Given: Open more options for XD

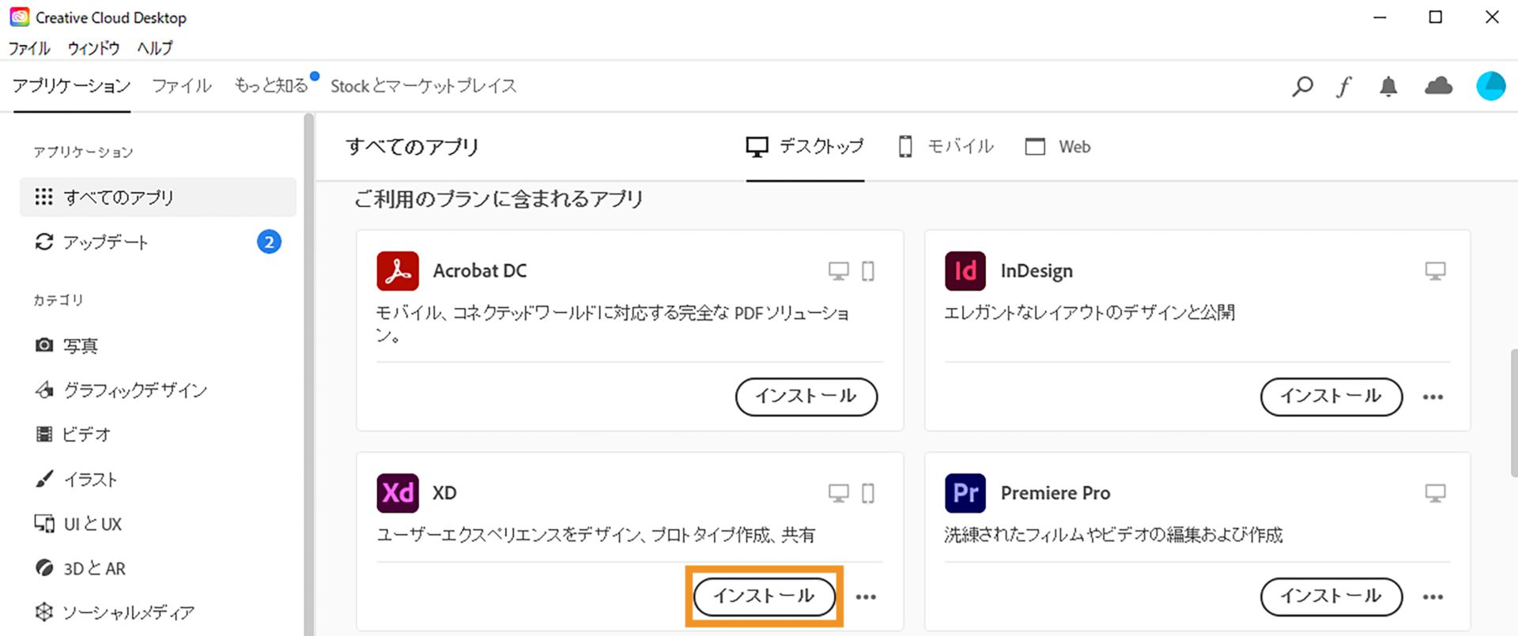Looking at the screenshot, I should pos(866,596).
